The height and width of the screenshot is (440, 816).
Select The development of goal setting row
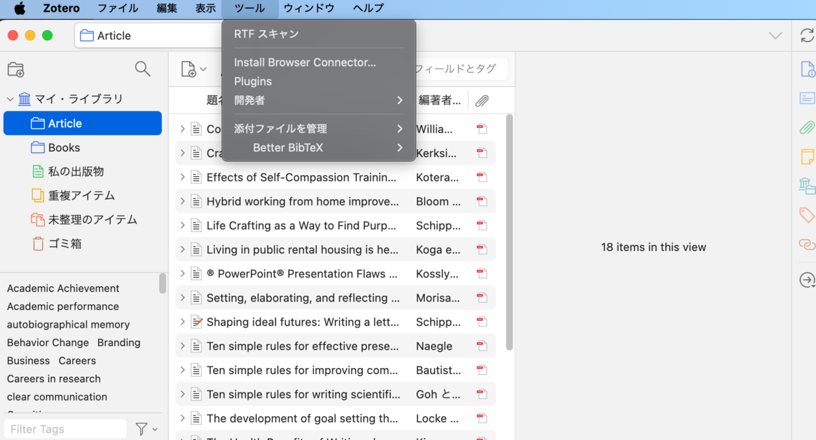pos(335,418)
